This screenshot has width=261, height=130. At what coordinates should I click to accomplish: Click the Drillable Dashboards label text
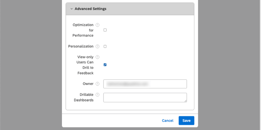[x=83, y=97]
